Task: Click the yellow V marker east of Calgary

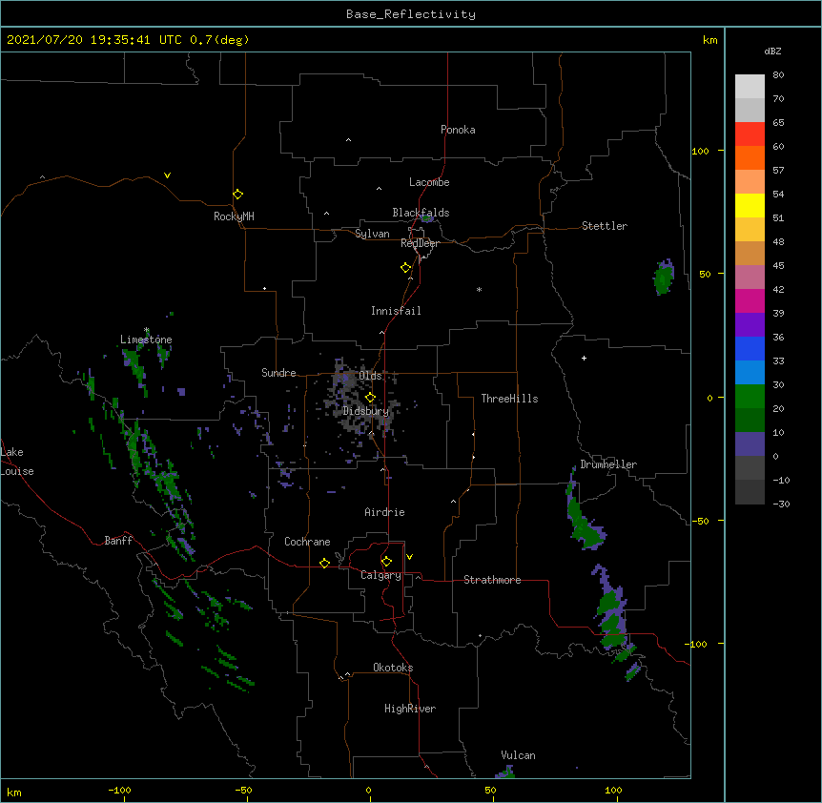Action: coord(409,557)
